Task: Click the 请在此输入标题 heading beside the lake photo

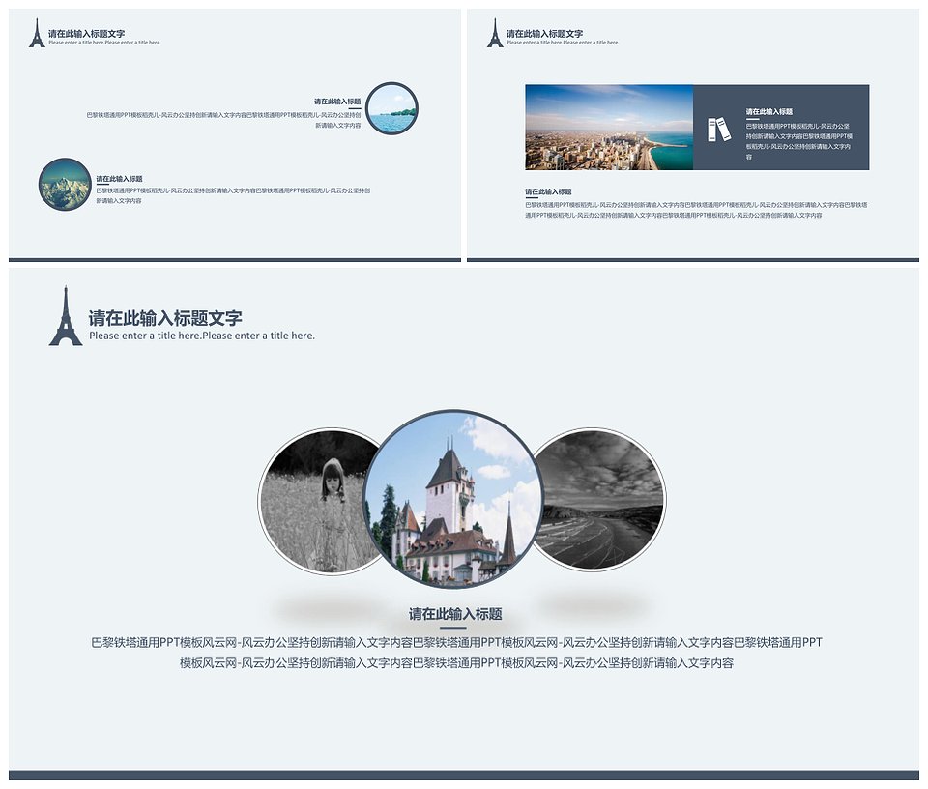Action: [x=337, y=102]
